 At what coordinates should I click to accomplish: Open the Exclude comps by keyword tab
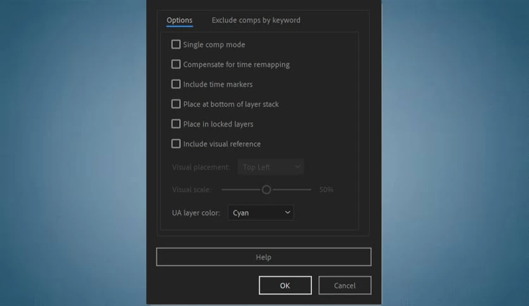pyautogui.click(x=256, y=20)
